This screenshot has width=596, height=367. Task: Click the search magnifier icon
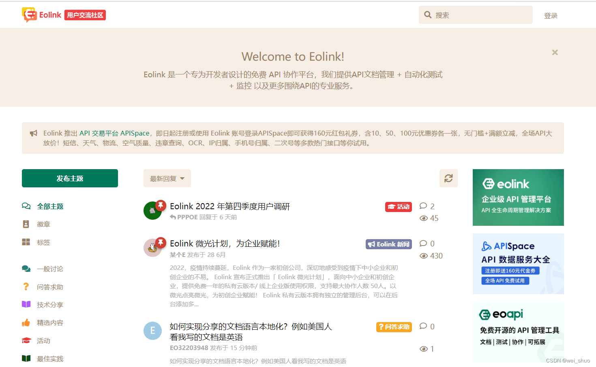[x=428, y=15]
